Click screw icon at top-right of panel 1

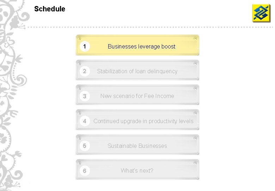pos(195,38)
